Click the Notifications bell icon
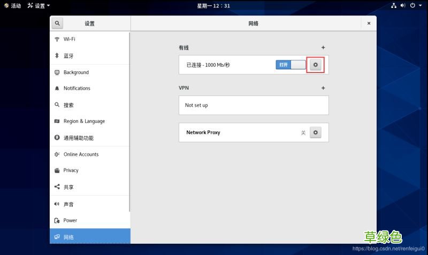Viewport: 428px width, 255px height. click(x=57, y=88)
